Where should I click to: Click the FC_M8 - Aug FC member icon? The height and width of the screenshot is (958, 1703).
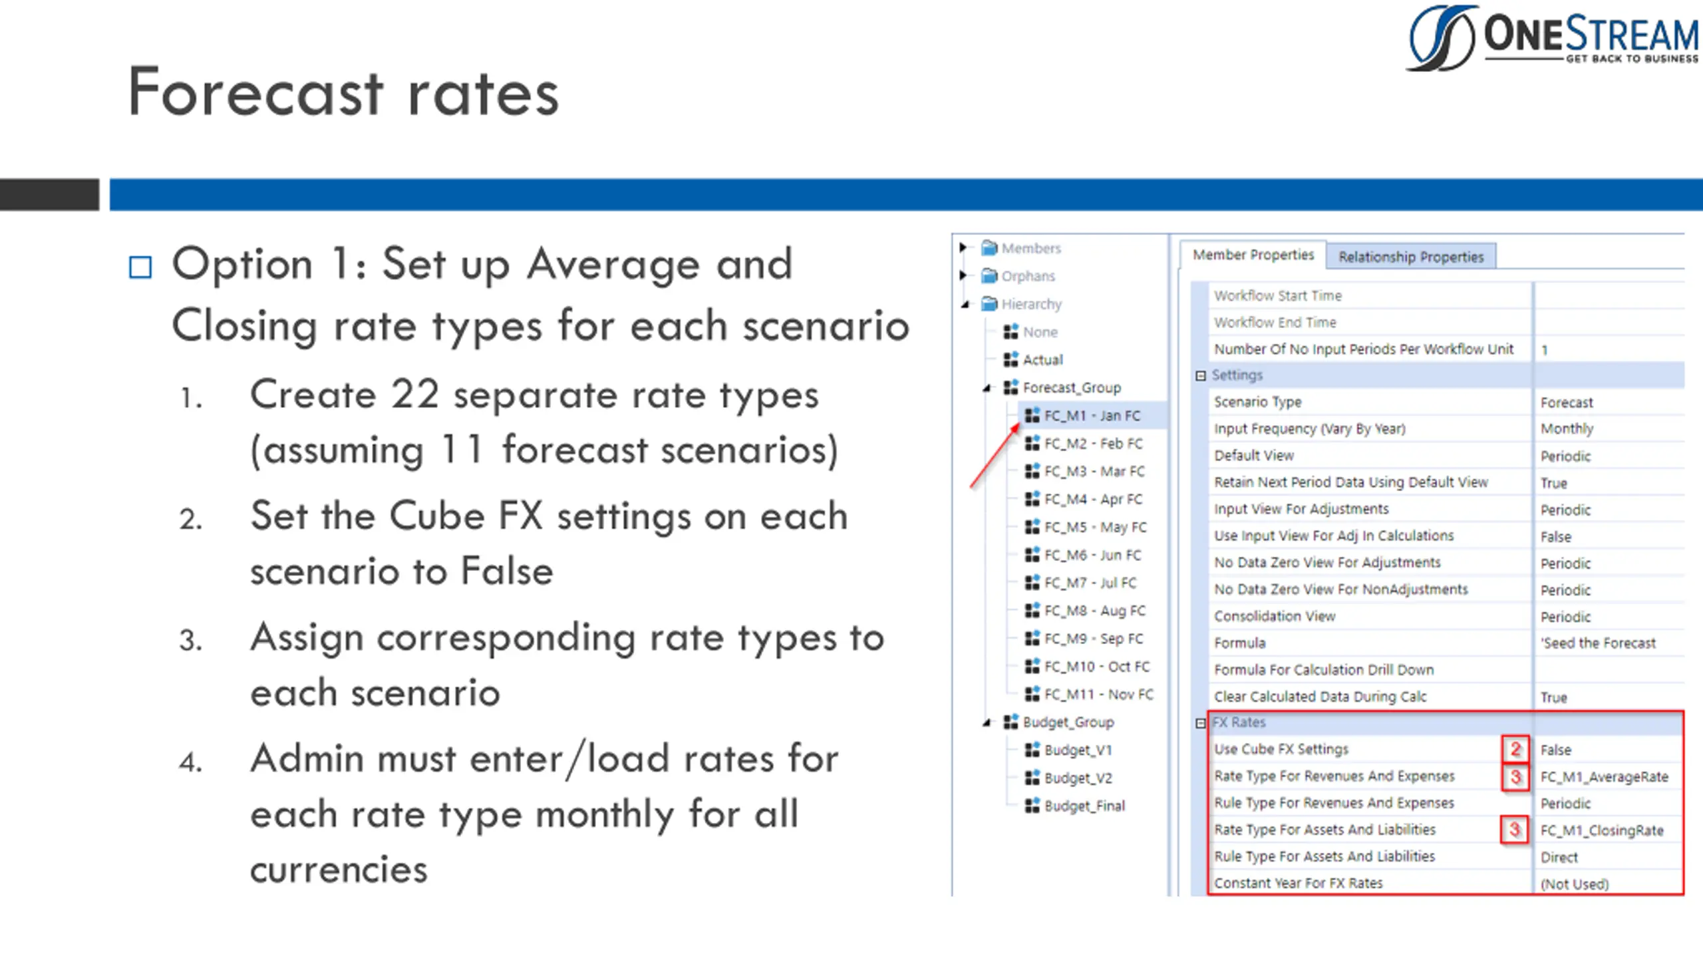1032,610
